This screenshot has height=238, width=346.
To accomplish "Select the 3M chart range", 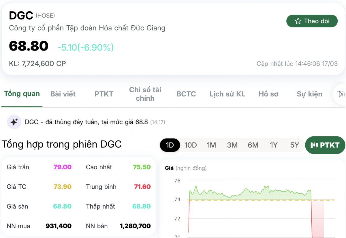I will [x=232, y=145].
